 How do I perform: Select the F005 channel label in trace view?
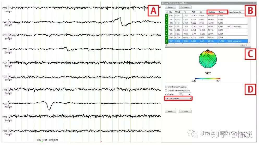tap(5, 77)
